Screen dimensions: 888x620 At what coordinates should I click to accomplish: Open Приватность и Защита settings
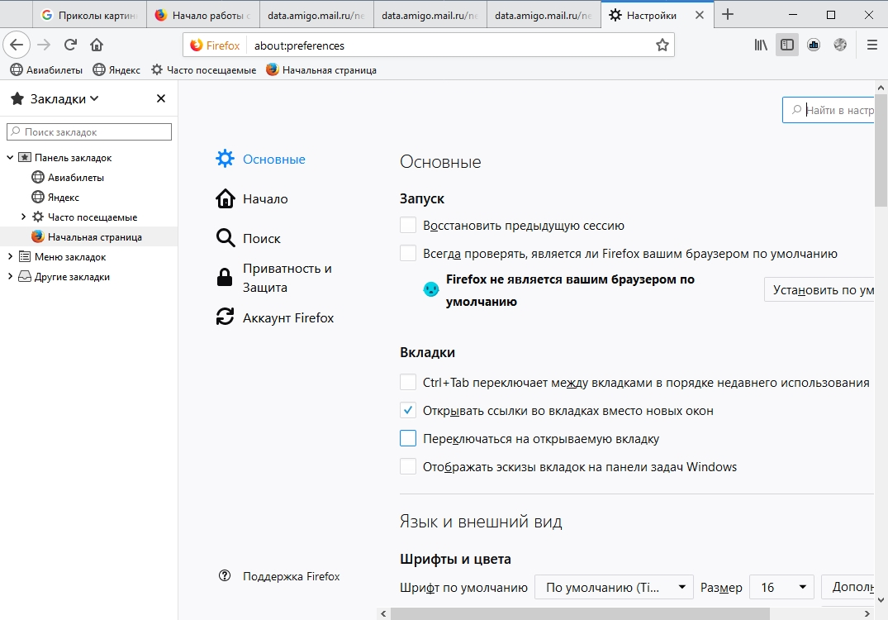(x=274, y=278)
